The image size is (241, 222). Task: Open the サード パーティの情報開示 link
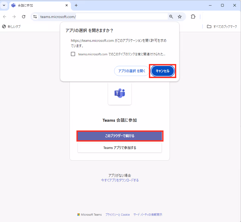tap(148, 215)
